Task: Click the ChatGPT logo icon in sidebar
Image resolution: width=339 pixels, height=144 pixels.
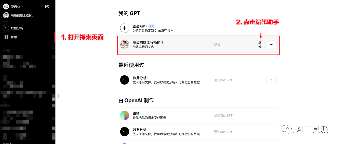Action: click(x=6, y=7)
